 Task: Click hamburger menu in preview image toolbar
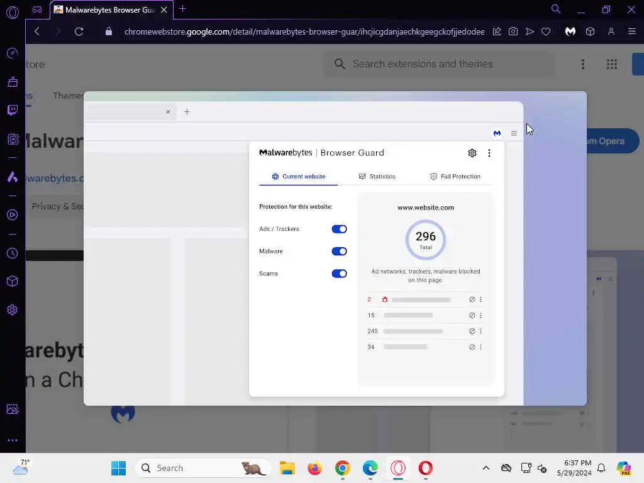514,133
